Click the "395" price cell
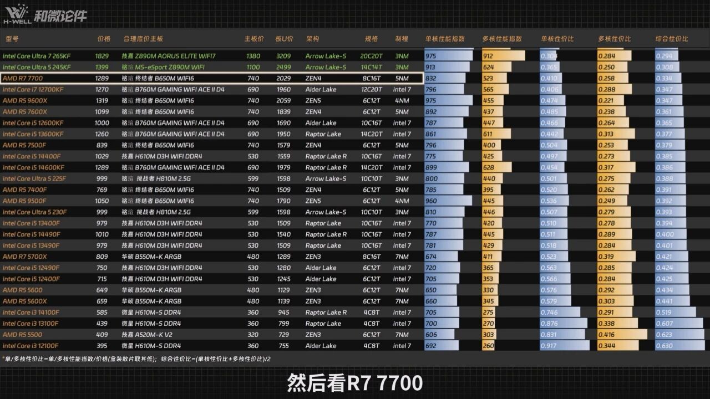710x399 pixels. tap(102, 346)
